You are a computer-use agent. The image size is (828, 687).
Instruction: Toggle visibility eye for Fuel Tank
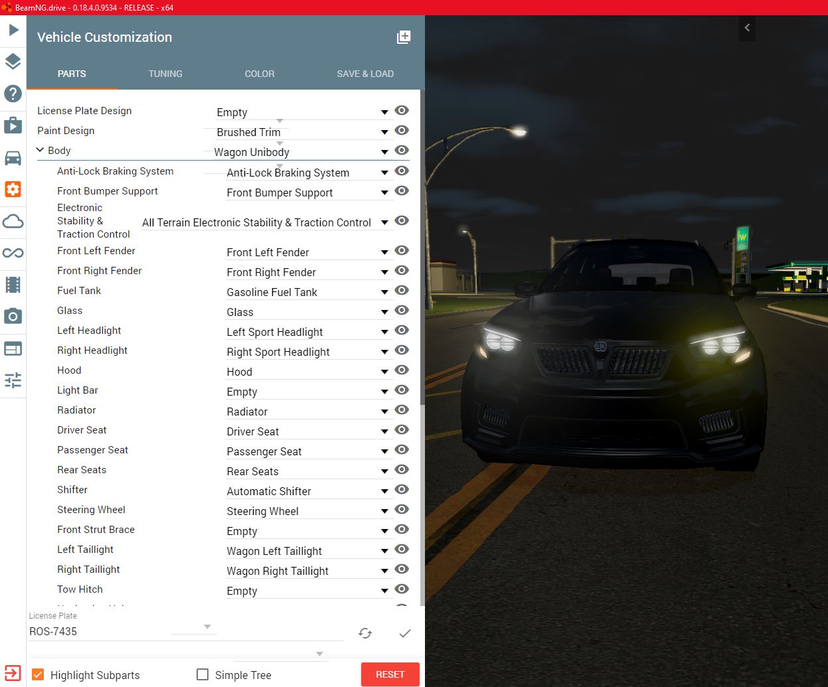pyautogui.click(x=402, y=291)
